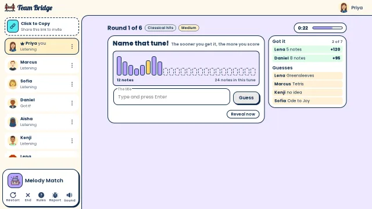Click Priya's avatar in the player list
This screenshot has height=209, width=372.
click(x=13, y=46)
